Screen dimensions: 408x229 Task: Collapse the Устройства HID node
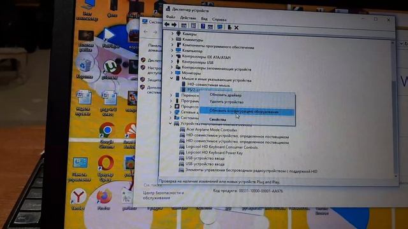tap(170, 123)
